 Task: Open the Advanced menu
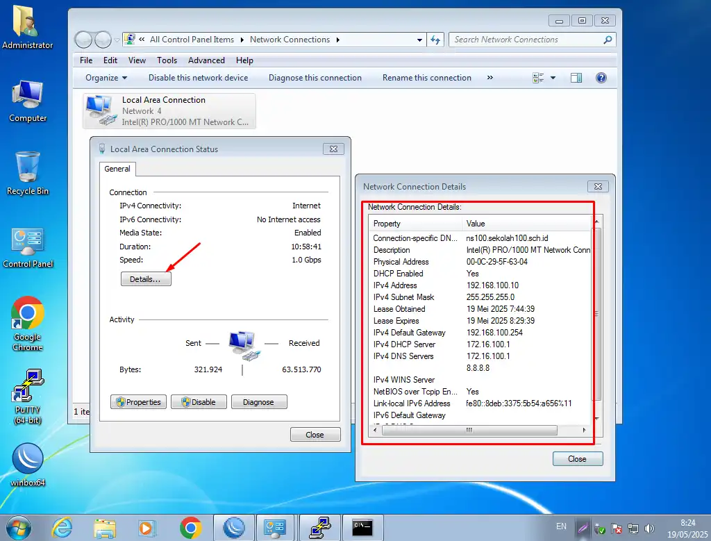coord(206,60)
